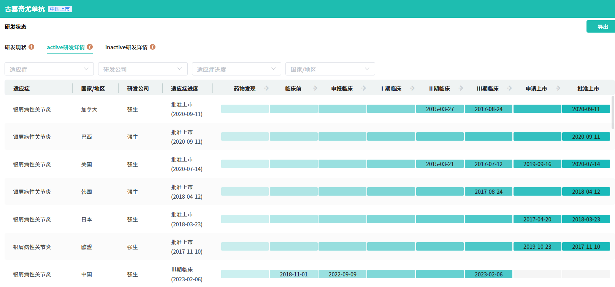The width and height of the screenshot is (615, 287).
Task: Click arrow icon after III期临床 header
Action: click(510, 88)
